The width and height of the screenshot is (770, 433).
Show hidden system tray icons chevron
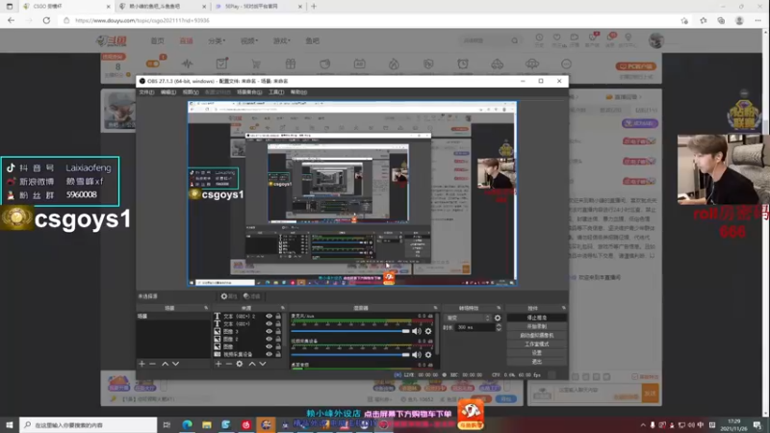pyautogui.click(x=643, y=425)
